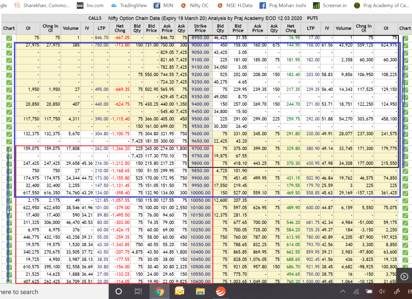Click the puts Chng in OI column header
The height and width of the screenshot is (299, 412).
[364, 28]
